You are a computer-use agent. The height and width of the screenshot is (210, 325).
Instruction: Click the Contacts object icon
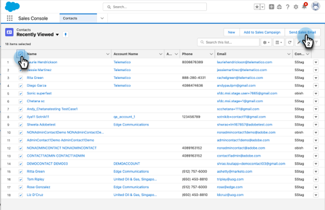click(9, 32)
